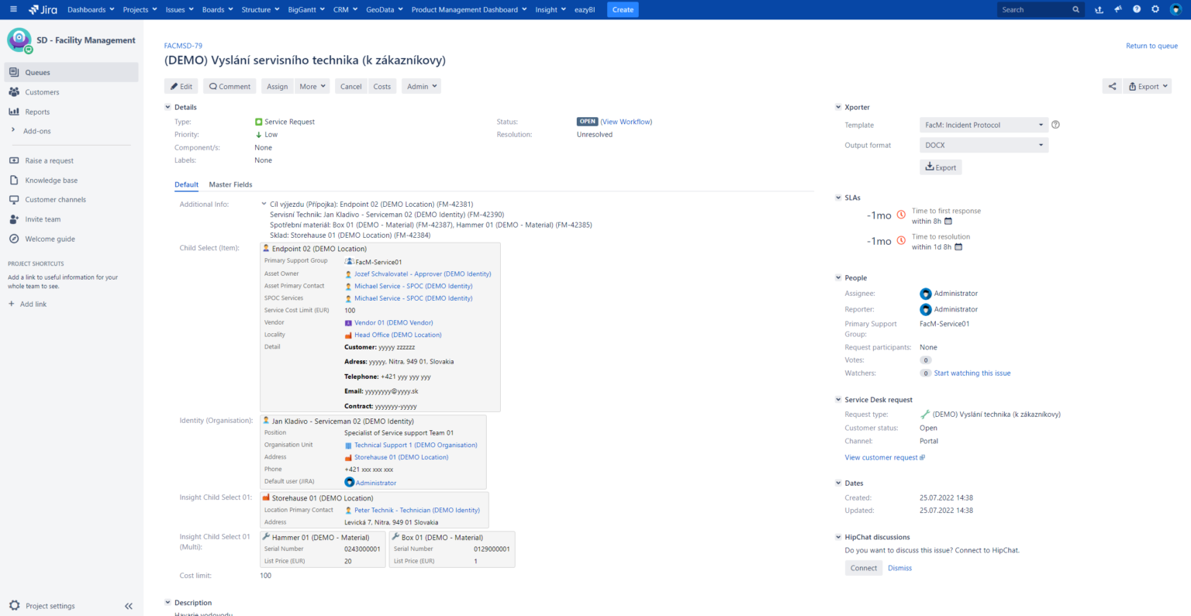1191x616 pixels.
Task: Click the View Workflow link
Action: pos(627,122)
